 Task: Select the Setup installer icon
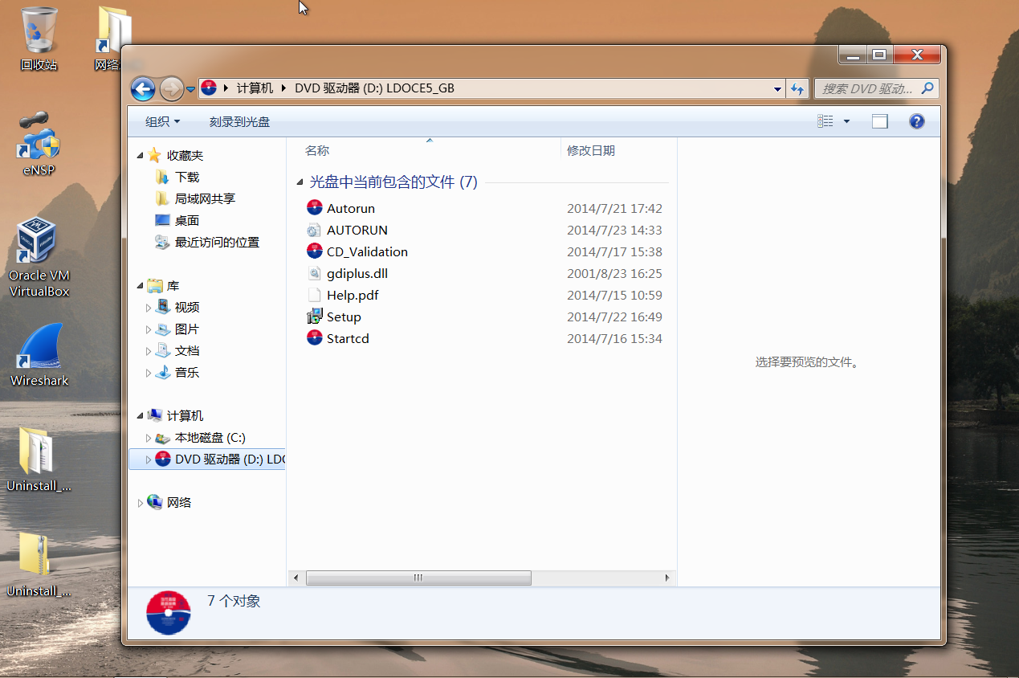tap(315, 317)
